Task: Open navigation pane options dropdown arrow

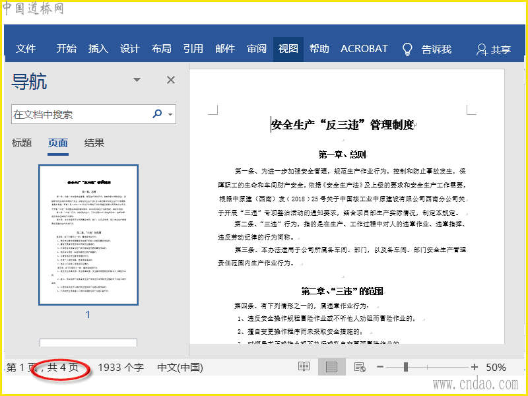Action: pyautogui.click(x=137, y=80)
